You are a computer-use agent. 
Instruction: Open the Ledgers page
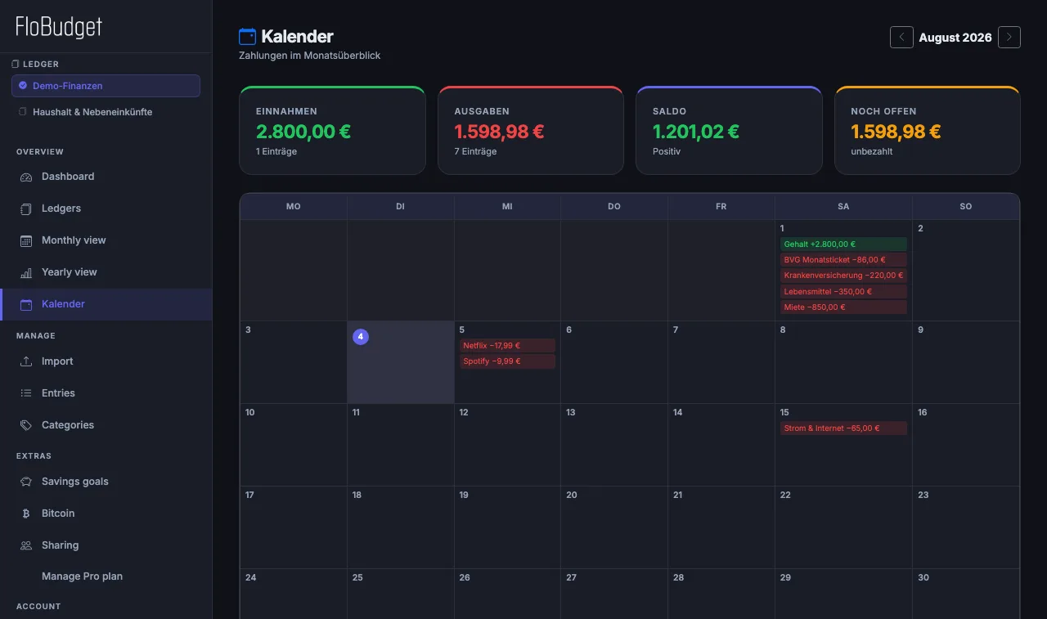pos(106,209)
